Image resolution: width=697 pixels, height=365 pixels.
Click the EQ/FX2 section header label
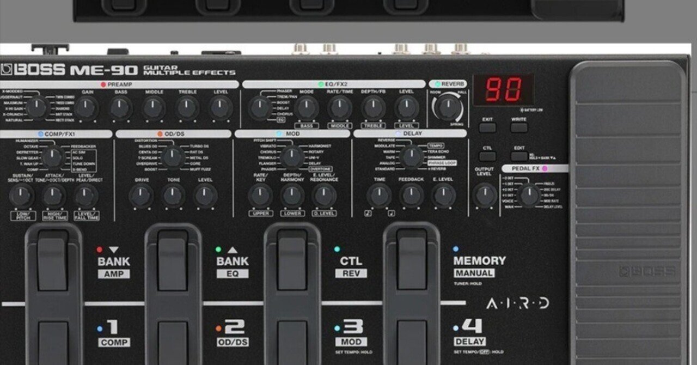coord(334,84)
